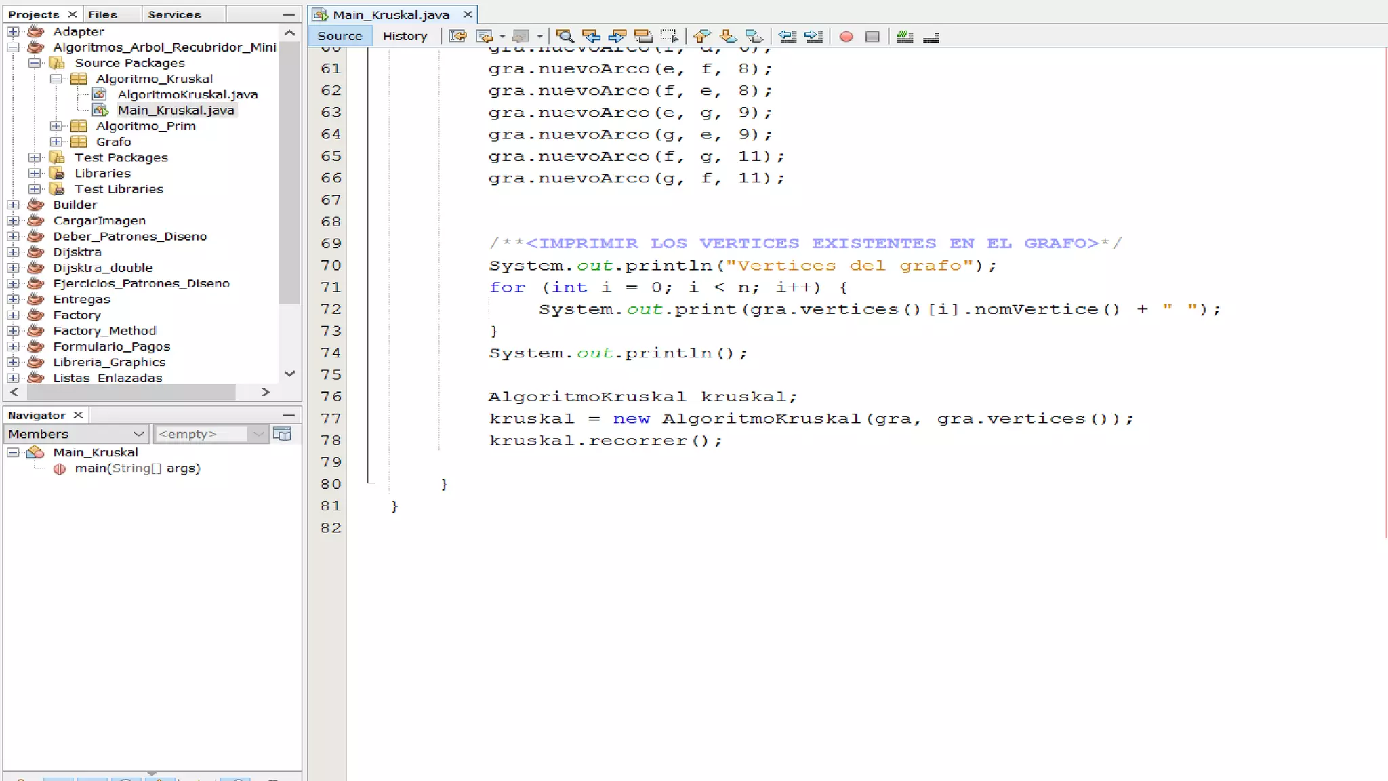Toggle Bookmark icon in editor toolbar
Screen dimensions: 1388x781
pos(754,37)
